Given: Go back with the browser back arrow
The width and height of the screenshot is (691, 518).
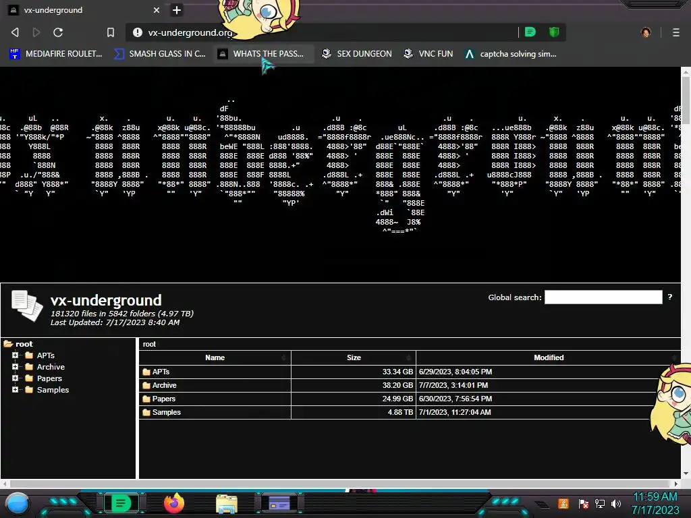Looking at the screenshot, I should (15, 32).
